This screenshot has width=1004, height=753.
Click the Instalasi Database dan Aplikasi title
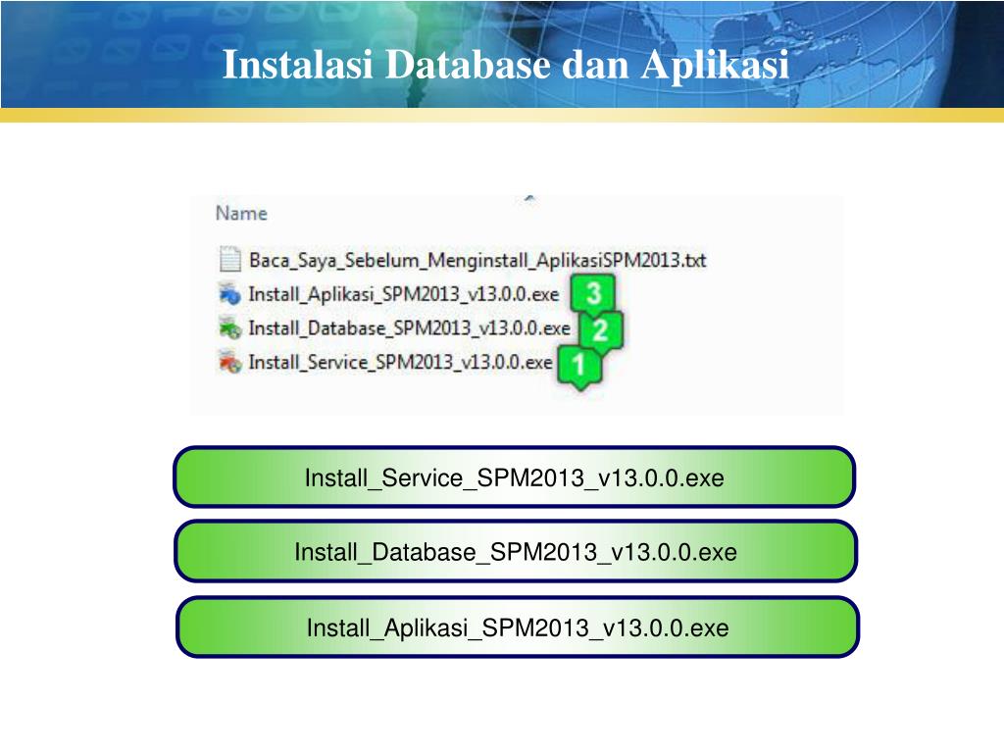(x=505, y=64)
